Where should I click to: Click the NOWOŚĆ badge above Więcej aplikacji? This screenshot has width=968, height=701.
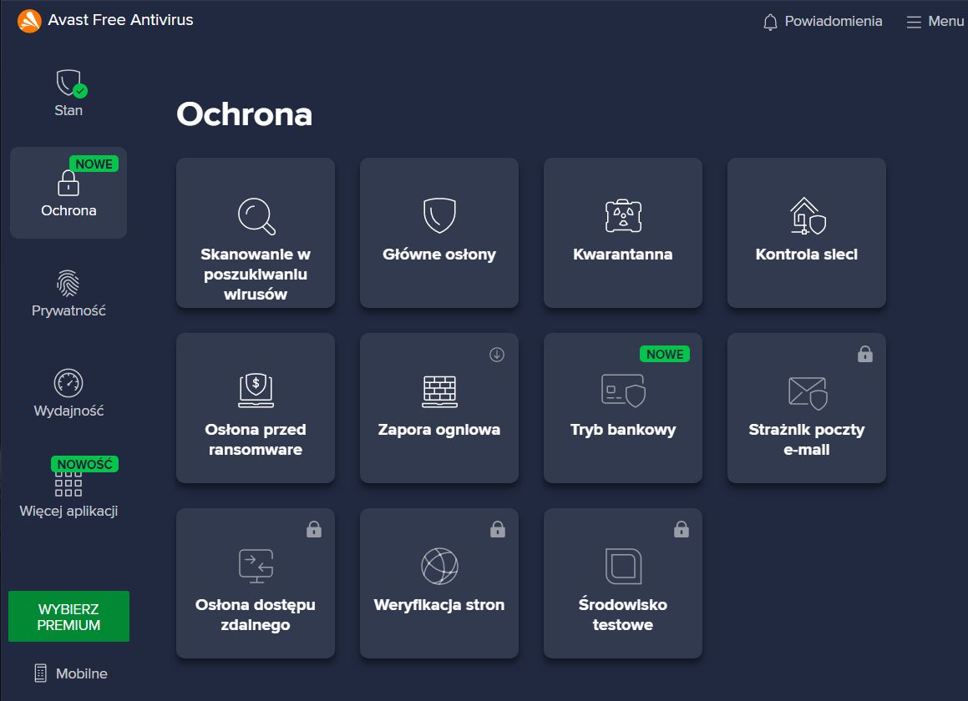(84, 464)
